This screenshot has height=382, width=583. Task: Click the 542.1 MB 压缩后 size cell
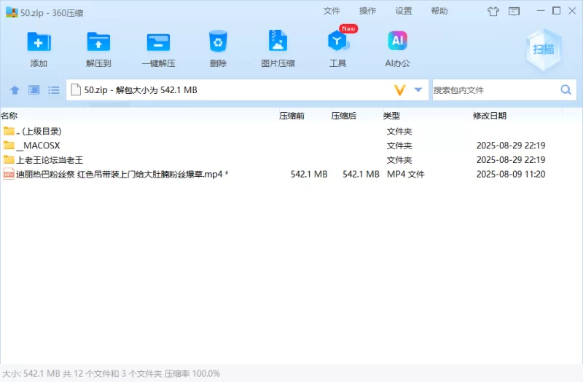point(361,174)
